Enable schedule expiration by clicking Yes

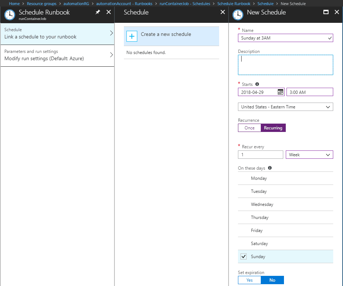pos(249,280)
